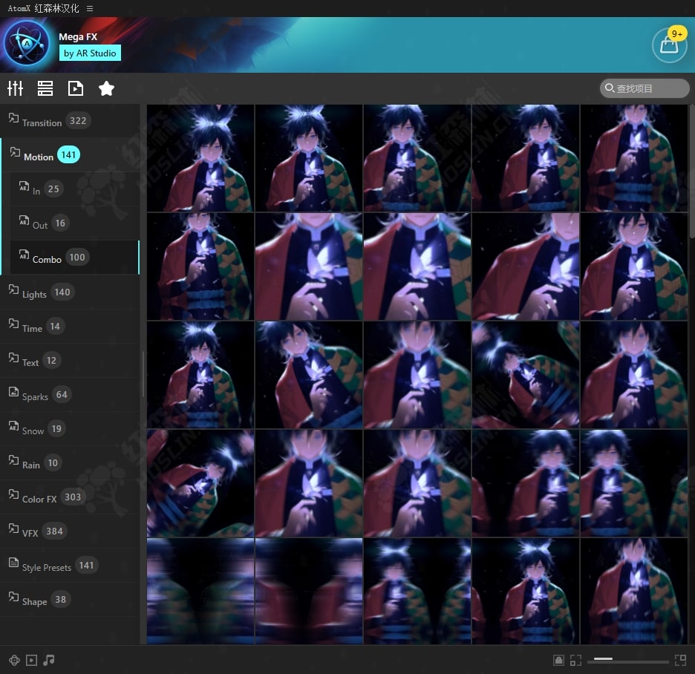
Task: Click the large thumbnail size icon
Action: (x=680, y=660)
